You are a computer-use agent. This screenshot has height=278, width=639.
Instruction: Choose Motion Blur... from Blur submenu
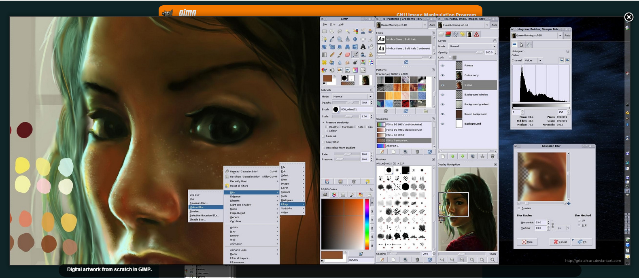(x=206, y=207)
